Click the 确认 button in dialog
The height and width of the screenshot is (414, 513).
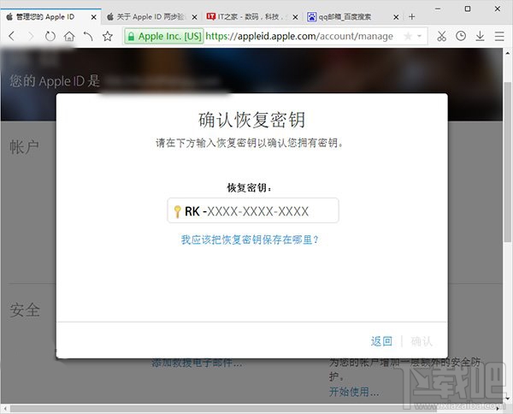tap(422, 341)
